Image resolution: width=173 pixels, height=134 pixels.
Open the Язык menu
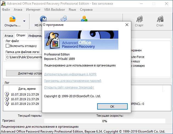[x=72, y=10]
